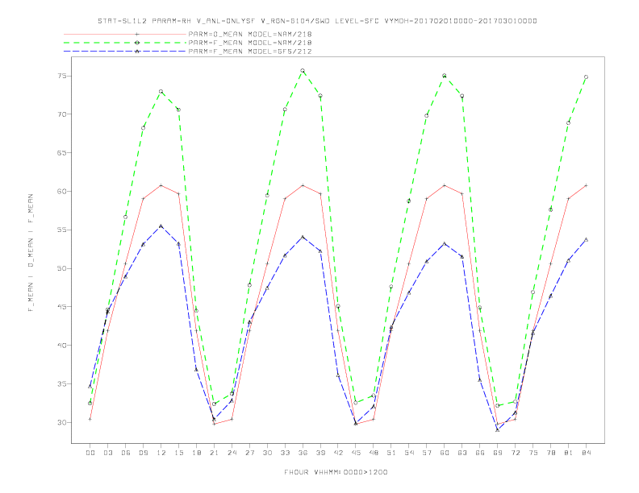
Task: Click x-axis forecast hour label 18
Action: tap(196, 453)
